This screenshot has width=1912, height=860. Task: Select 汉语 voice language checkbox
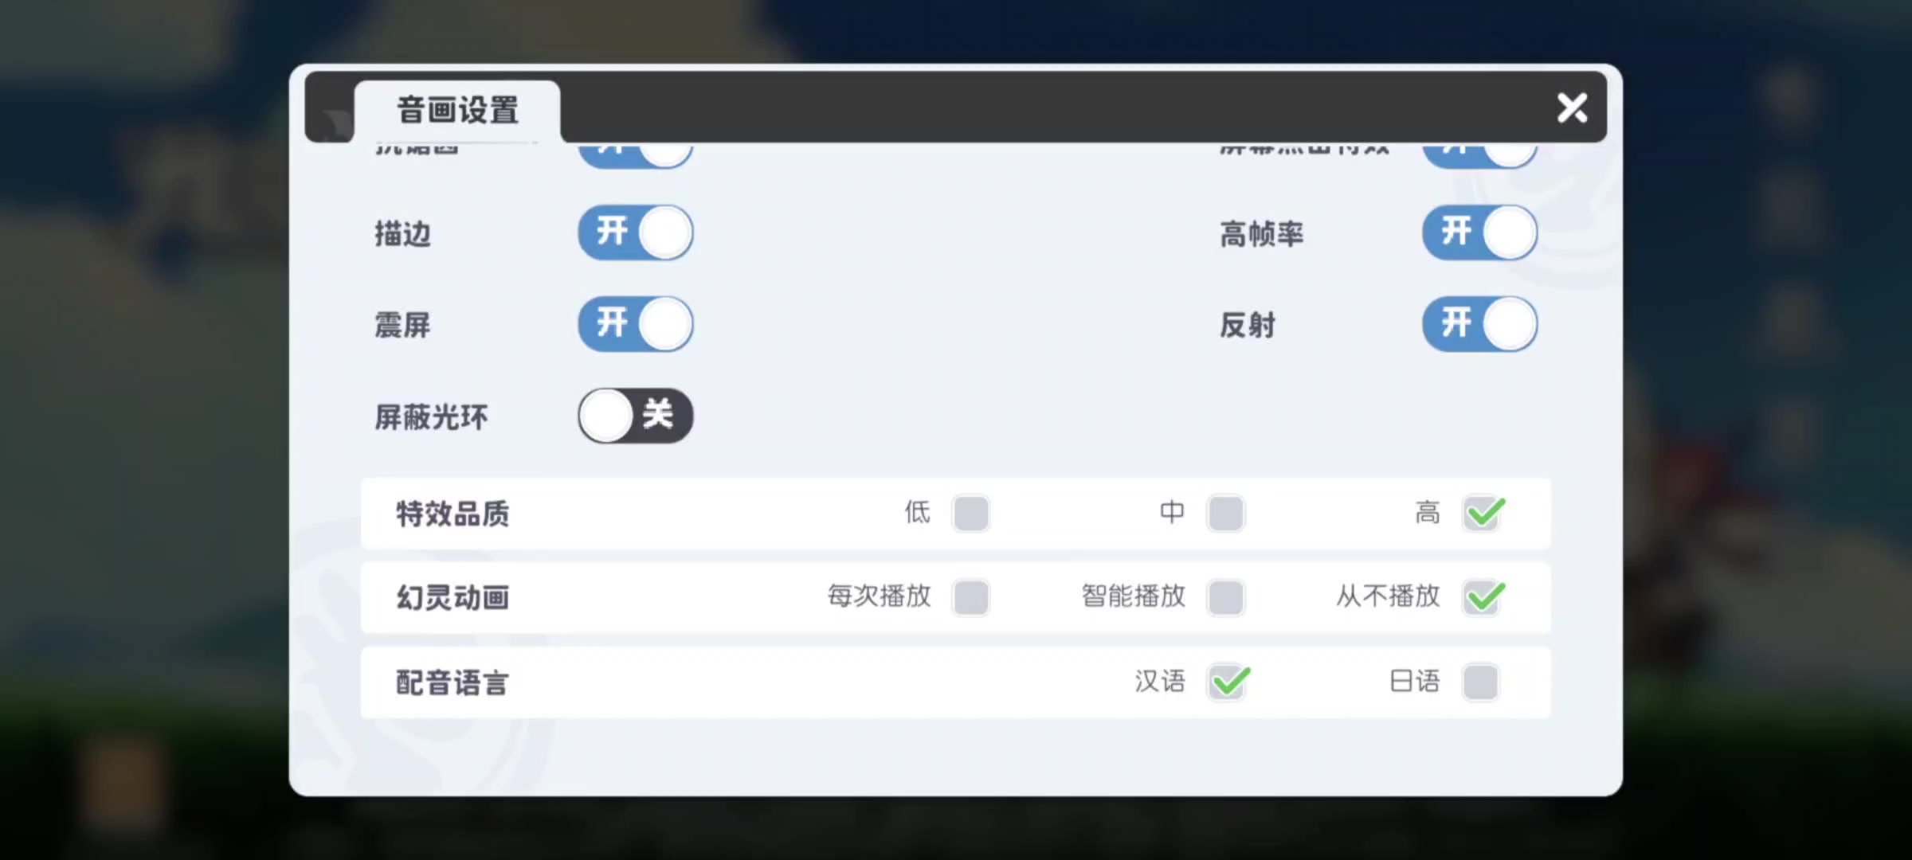tap(1228, 682)
